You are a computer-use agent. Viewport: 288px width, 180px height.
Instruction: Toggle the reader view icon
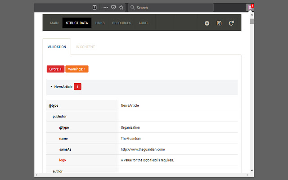(x=94, y=8)
